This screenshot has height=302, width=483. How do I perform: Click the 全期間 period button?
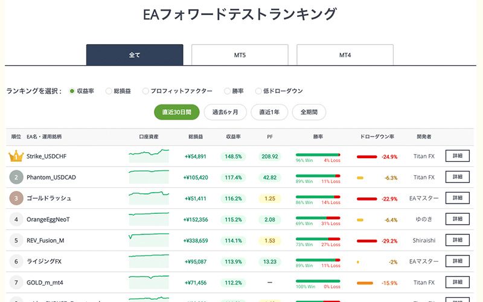click(x=309, y=112)
